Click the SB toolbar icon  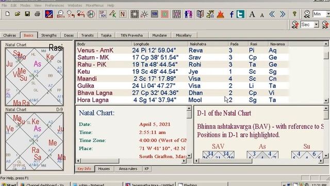point(155,14)
